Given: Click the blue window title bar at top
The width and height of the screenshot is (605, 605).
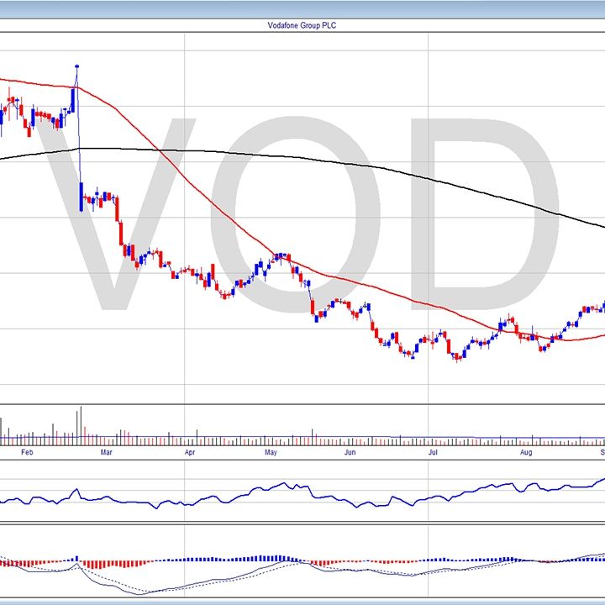Looking at the screenshot, I should (302, 8).
